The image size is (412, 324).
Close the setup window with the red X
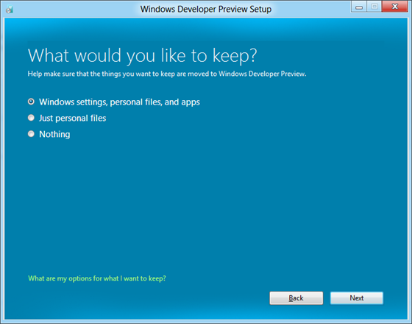[395, 7]
